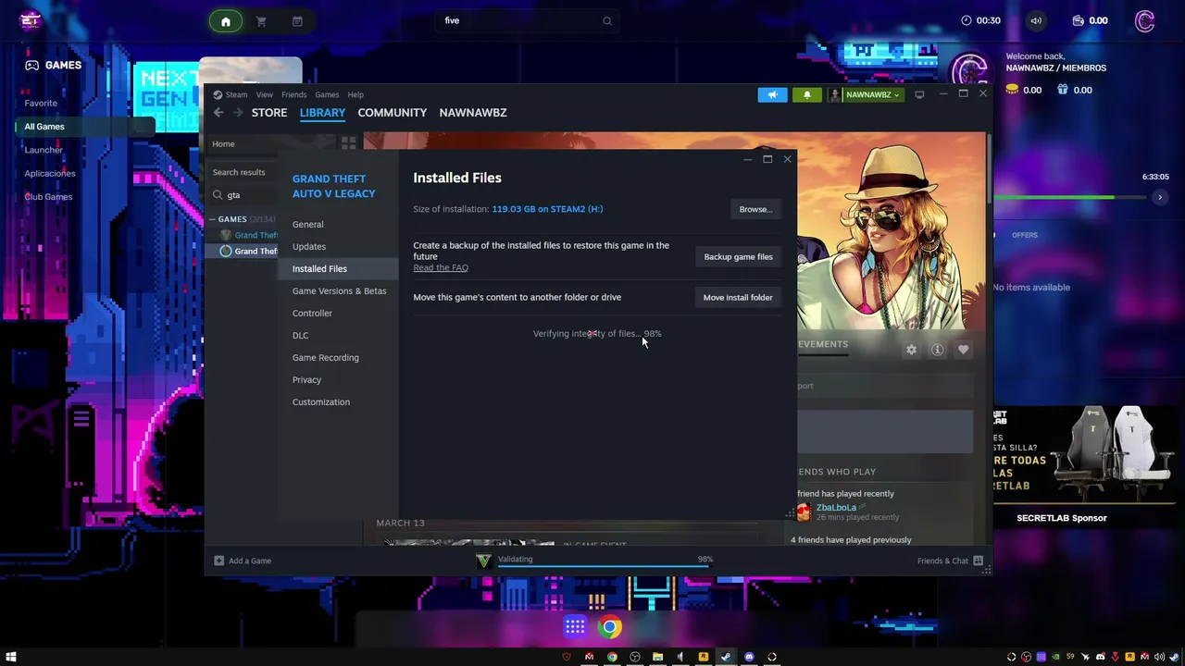
Task: Open the Games menu in Steam
Action: (x=327, y=94)
